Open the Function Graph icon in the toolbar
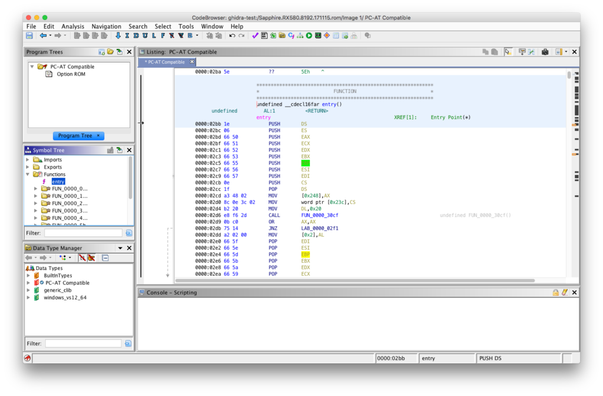The width and height of the screenshot is (603, 396). [x=300, y=35]
